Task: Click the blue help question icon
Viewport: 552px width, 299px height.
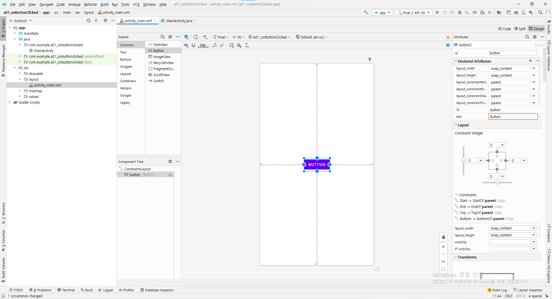Action: tap(448, 45)
